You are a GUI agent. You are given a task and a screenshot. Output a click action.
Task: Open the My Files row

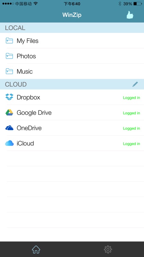click(x=72, y=41)
